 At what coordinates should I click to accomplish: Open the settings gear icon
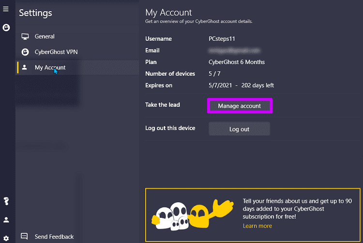(x=6, y=238)
